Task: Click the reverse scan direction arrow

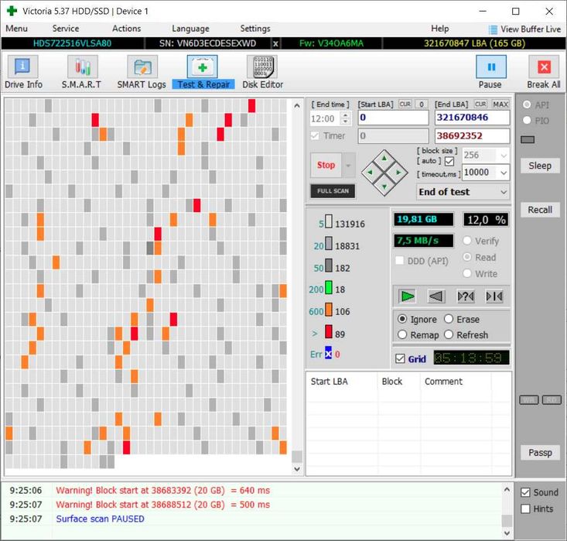Action: coord(436,296)
